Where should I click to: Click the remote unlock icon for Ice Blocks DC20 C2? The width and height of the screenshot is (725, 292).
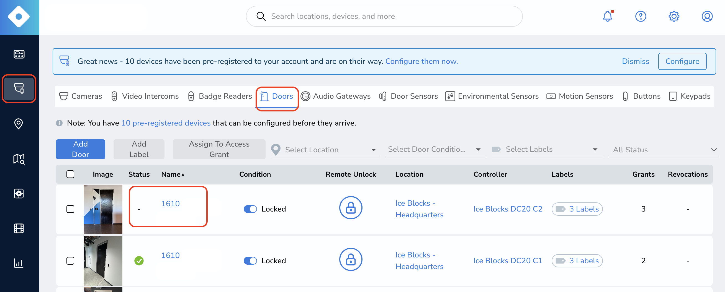pyautogui.click(x=350, y=208)
